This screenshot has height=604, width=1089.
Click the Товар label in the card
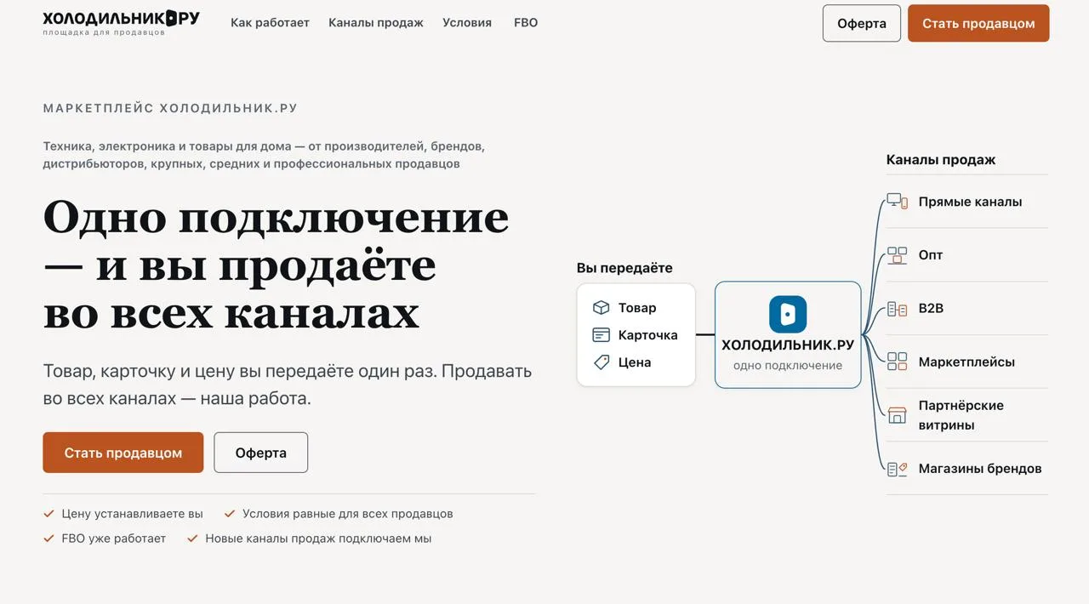point(637,308)
